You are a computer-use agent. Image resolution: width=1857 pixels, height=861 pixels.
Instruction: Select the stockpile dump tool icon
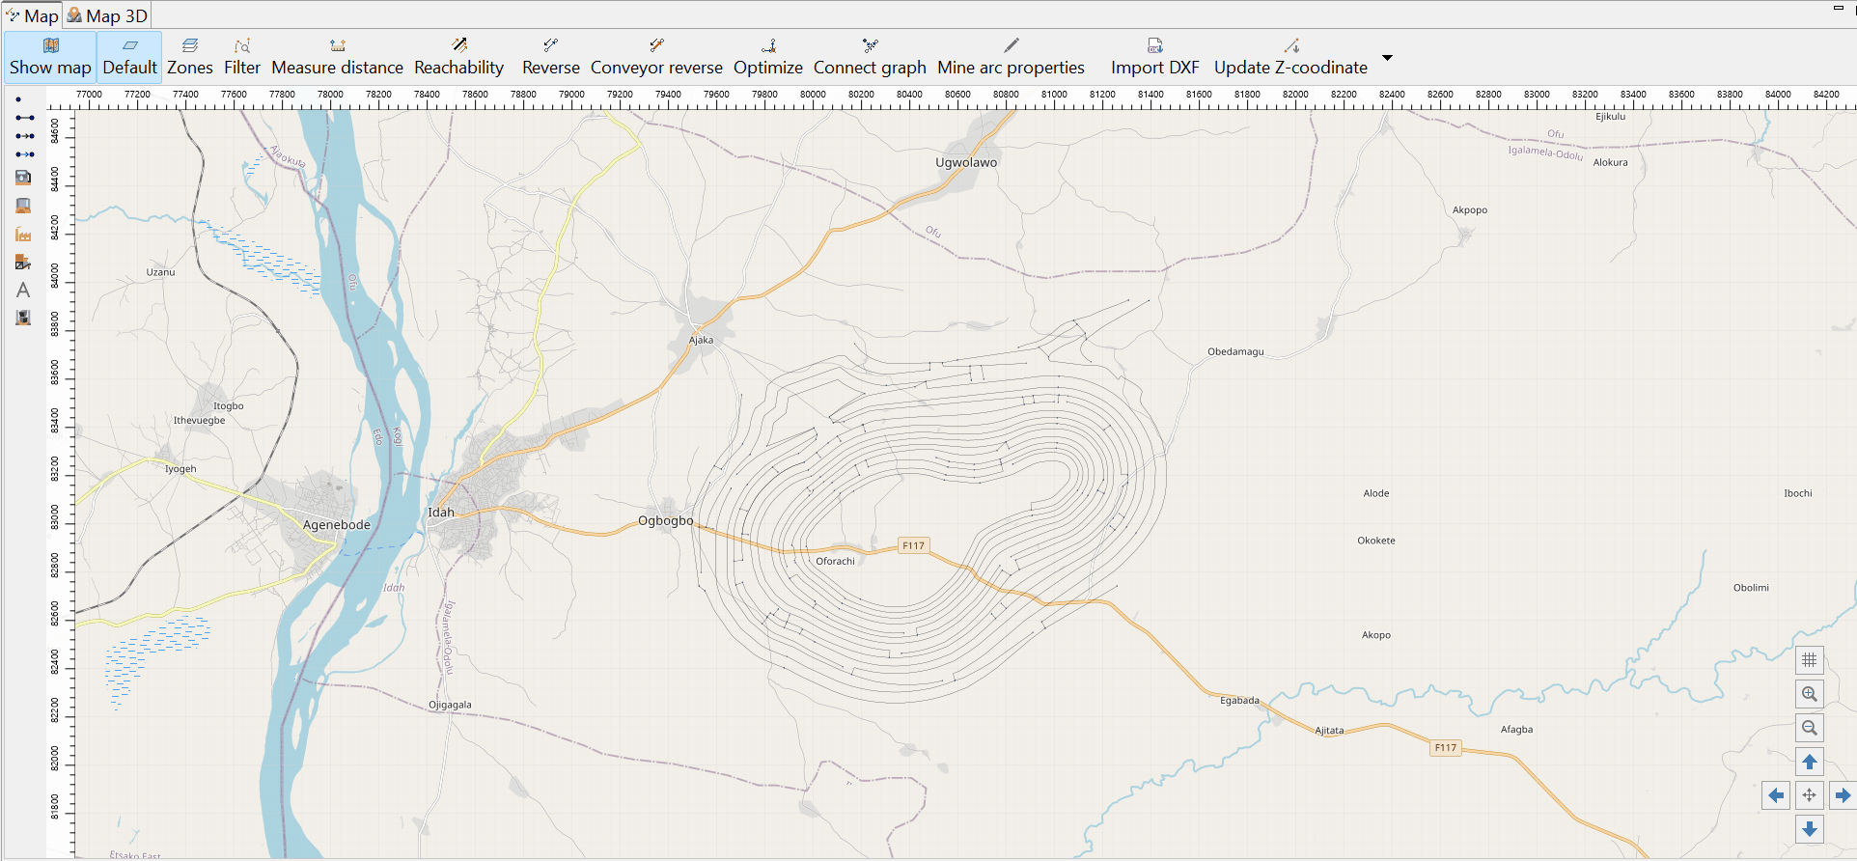point(23,206)
